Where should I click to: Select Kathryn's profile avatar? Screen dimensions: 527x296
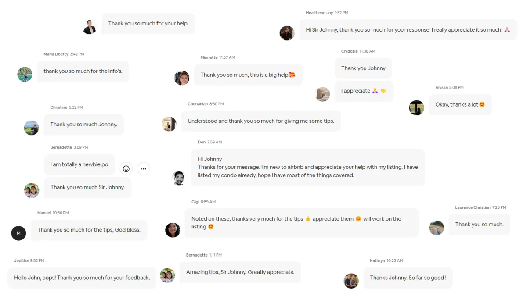click(x=351, y=281)
